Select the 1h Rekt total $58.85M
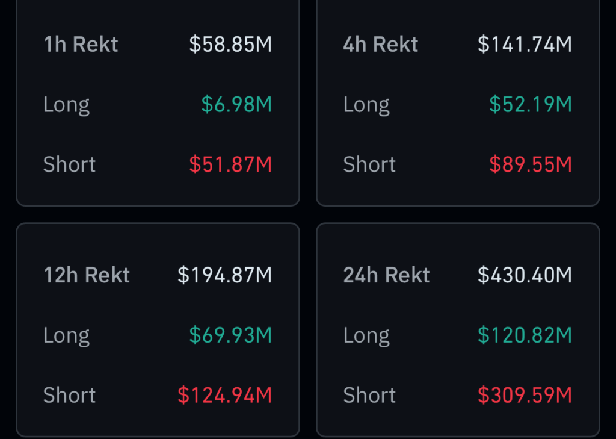The image size is (616, 439). click(230, 45)
